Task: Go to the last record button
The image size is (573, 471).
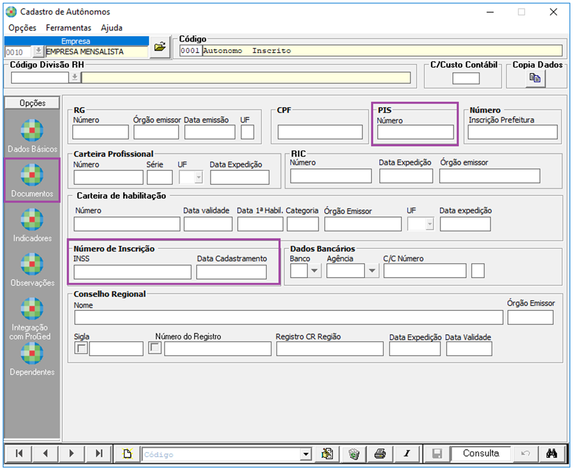Action: (x=99, y=454)
